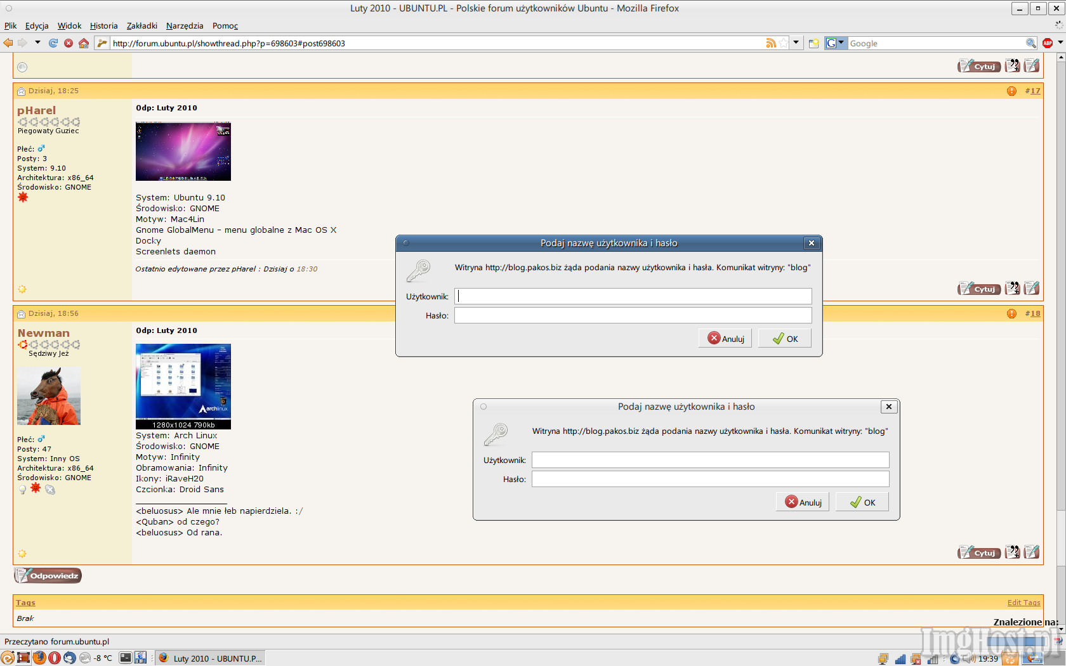The width and height of the screenshot is (1066, 666).
Task: Open the Edycja menu
Action: pyautogui.click(x=37, y=25)
